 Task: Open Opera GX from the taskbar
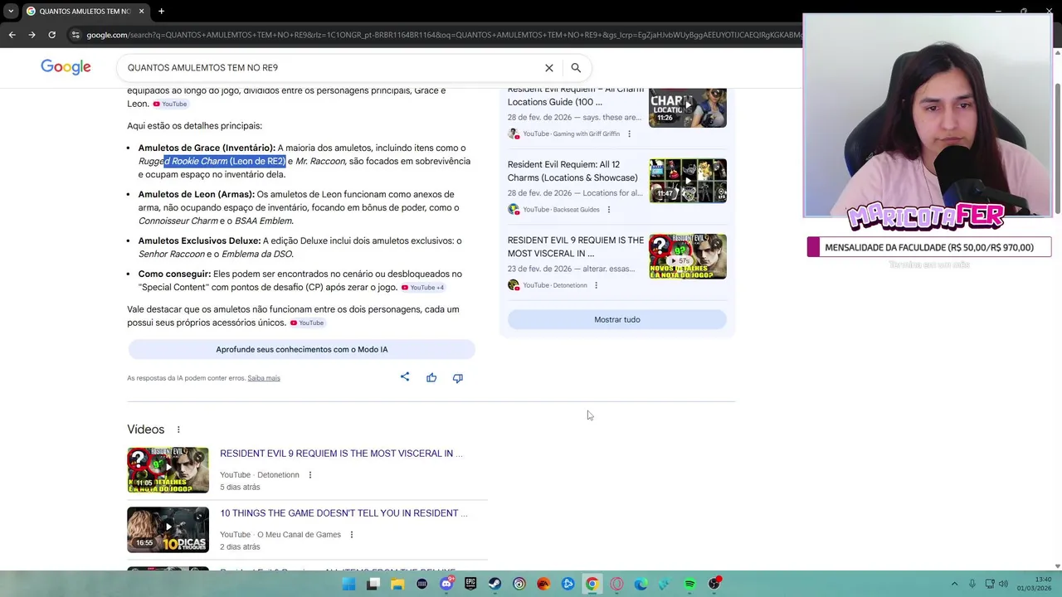tap(616, 584)
